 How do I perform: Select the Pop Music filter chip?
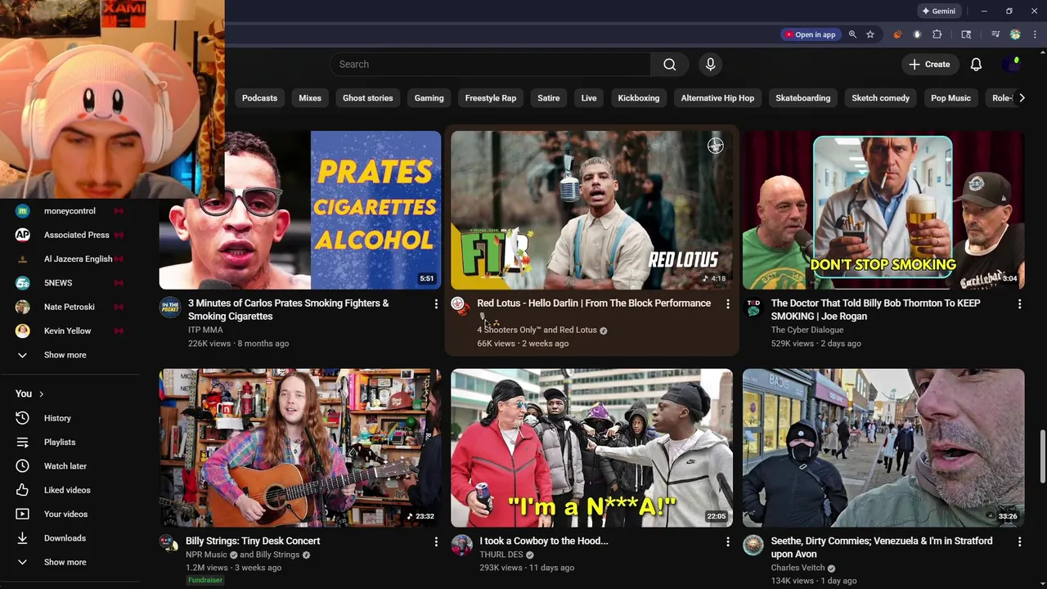(950, 98)
